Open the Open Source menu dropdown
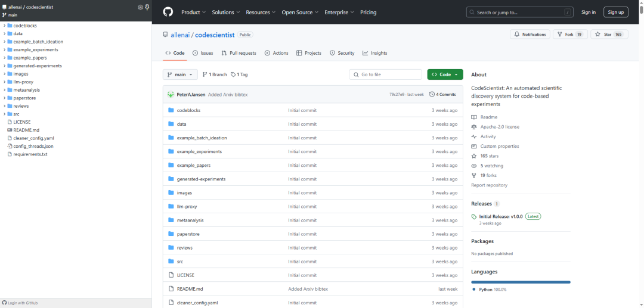Viewport: 644px width, 308px height. (x=300, y=13)
